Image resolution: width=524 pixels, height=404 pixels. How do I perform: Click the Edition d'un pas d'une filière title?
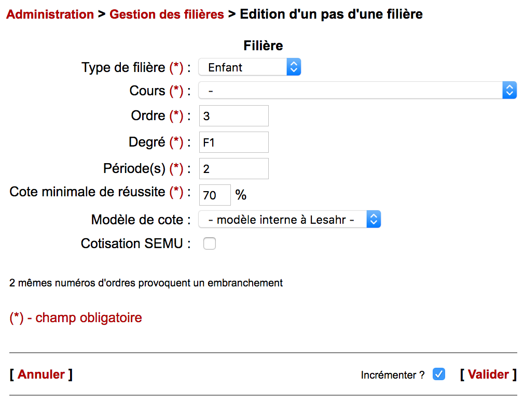point(331,15)
